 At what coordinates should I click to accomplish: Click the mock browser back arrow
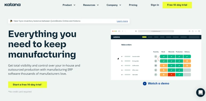[x=122, y=31]
